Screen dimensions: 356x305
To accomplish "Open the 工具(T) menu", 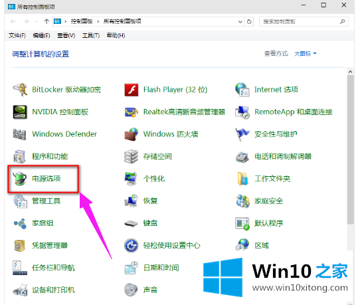I will [x=91, y=35].
